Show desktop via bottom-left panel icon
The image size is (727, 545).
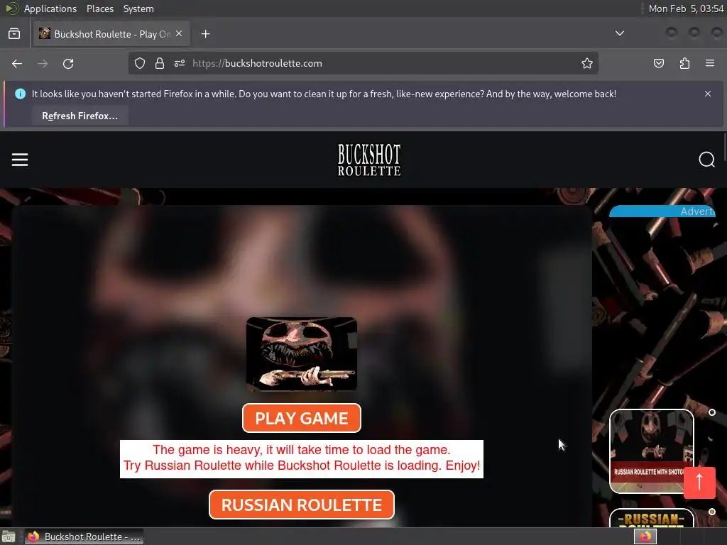(9, 536)
